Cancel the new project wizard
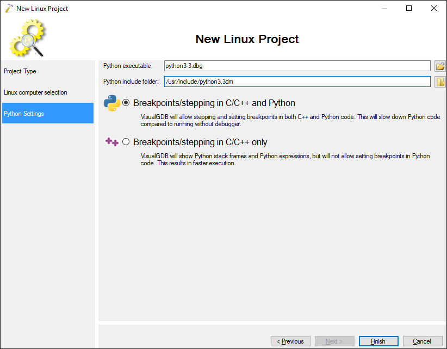The image size is (447, 349). (422, 341)
